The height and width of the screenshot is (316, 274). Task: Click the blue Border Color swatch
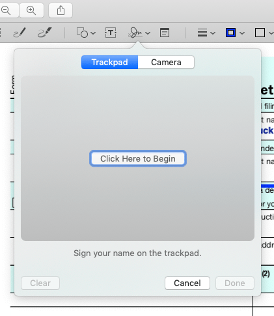[x=230, y=33]
